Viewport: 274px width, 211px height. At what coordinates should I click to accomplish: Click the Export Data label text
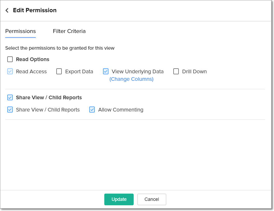79,71
